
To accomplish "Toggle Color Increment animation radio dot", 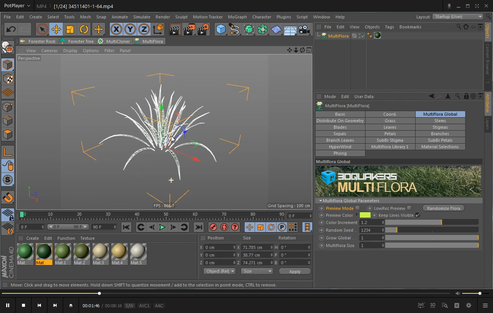I will 322,223.
